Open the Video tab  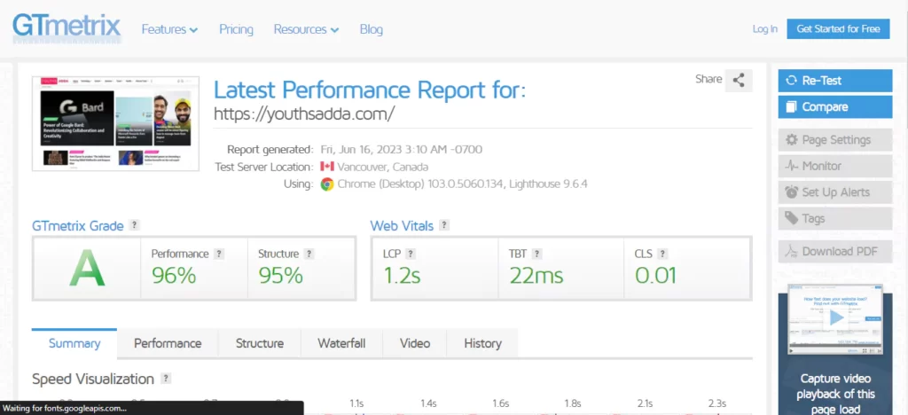coord(415,343)
